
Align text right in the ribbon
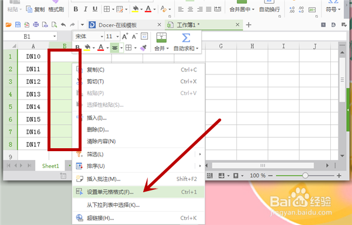[x=199, y=9]
